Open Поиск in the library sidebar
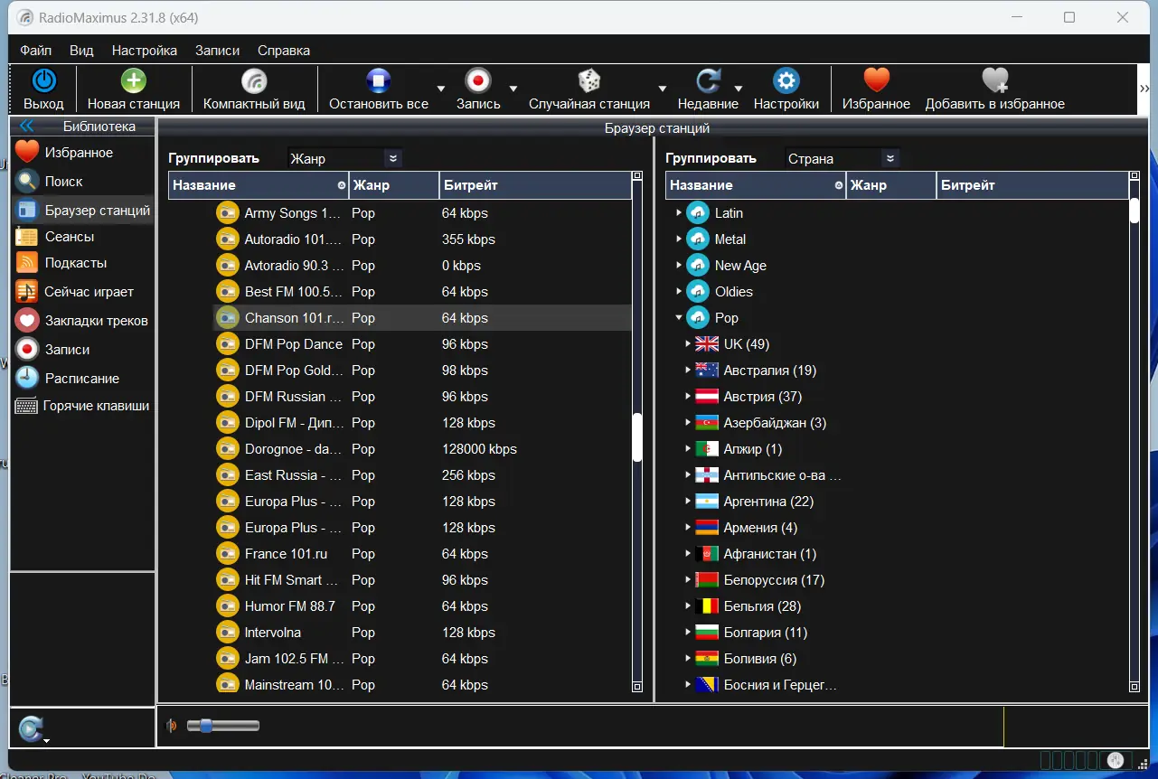The width and height of the screenshot is (1158, 779). pyautogui.click(x=82, y=182)
